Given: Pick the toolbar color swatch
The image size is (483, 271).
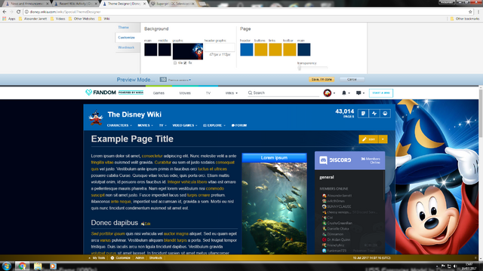Looking at the screenshot, I should [290, 50].
